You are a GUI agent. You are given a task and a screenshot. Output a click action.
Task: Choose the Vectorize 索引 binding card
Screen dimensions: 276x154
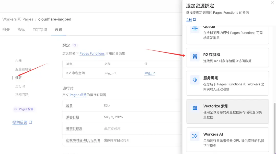pos(227,111)
